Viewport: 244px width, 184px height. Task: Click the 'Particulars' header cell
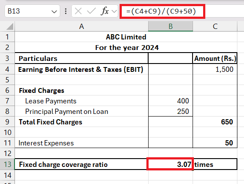(x=81, y=58)
